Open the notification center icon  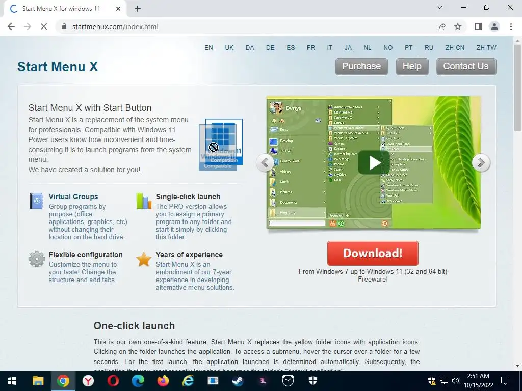pos(505,381)
